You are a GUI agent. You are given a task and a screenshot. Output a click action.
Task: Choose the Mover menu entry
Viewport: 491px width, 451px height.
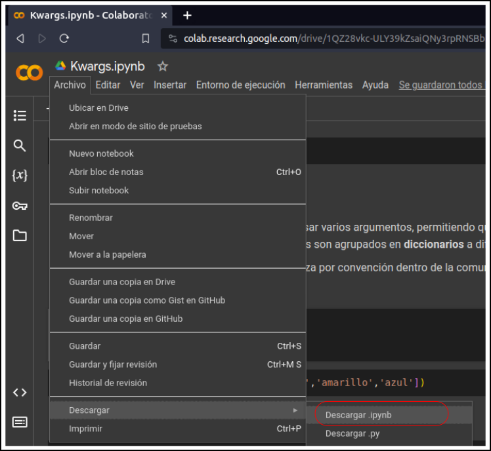(x=178, y=236)
